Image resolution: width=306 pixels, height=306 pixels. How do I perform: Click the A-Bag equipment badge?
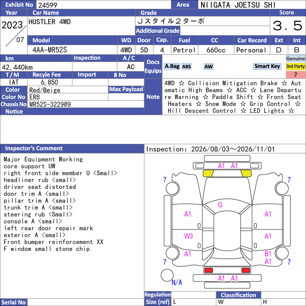[172, 67]
